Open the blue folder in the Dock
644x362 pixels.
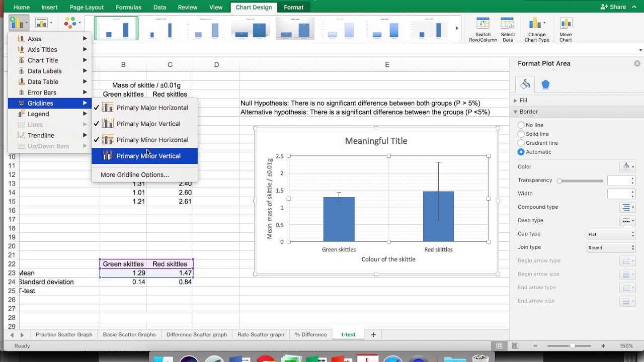[454, 358]
